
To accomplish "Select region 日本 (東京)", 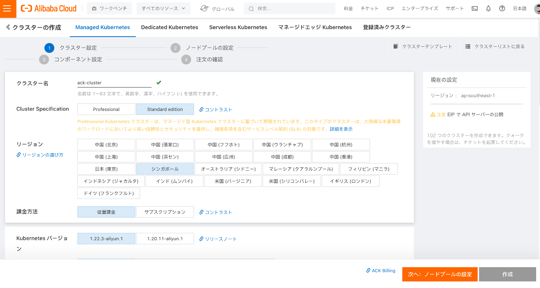I will coord(106,169).
